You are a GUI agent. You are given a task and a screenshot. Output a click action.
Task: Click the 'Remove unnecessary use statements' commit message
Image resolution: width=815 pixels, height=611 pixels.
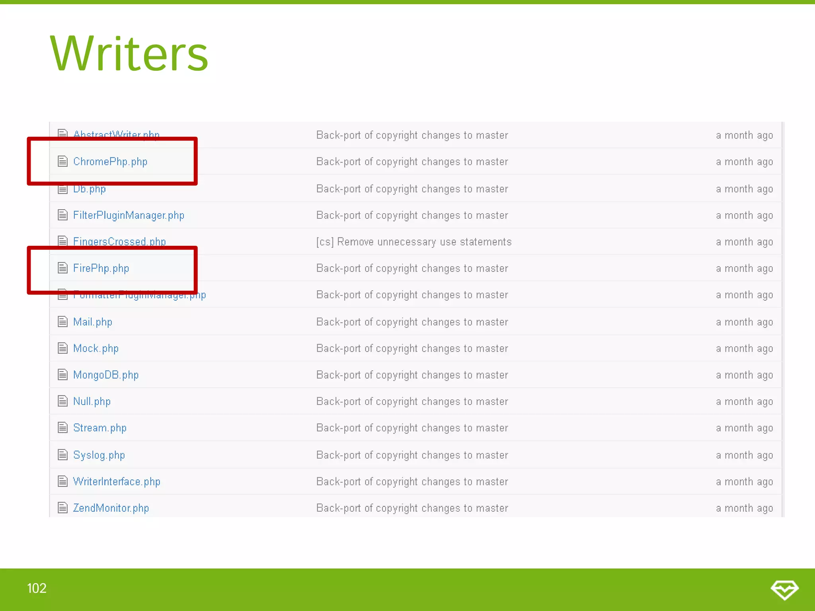(x=414, y=242)
